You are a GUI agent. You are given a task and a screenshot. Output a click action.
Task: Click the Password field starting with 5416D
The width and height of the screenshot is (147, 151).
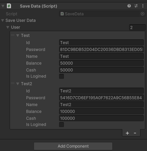(x=101, y=98)
